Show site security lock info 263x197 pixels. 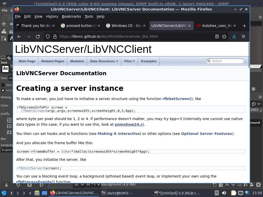55,36
